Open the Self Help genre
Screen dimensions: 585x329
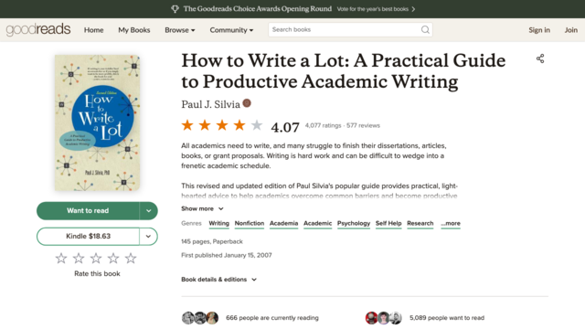(x=388, y=223)
